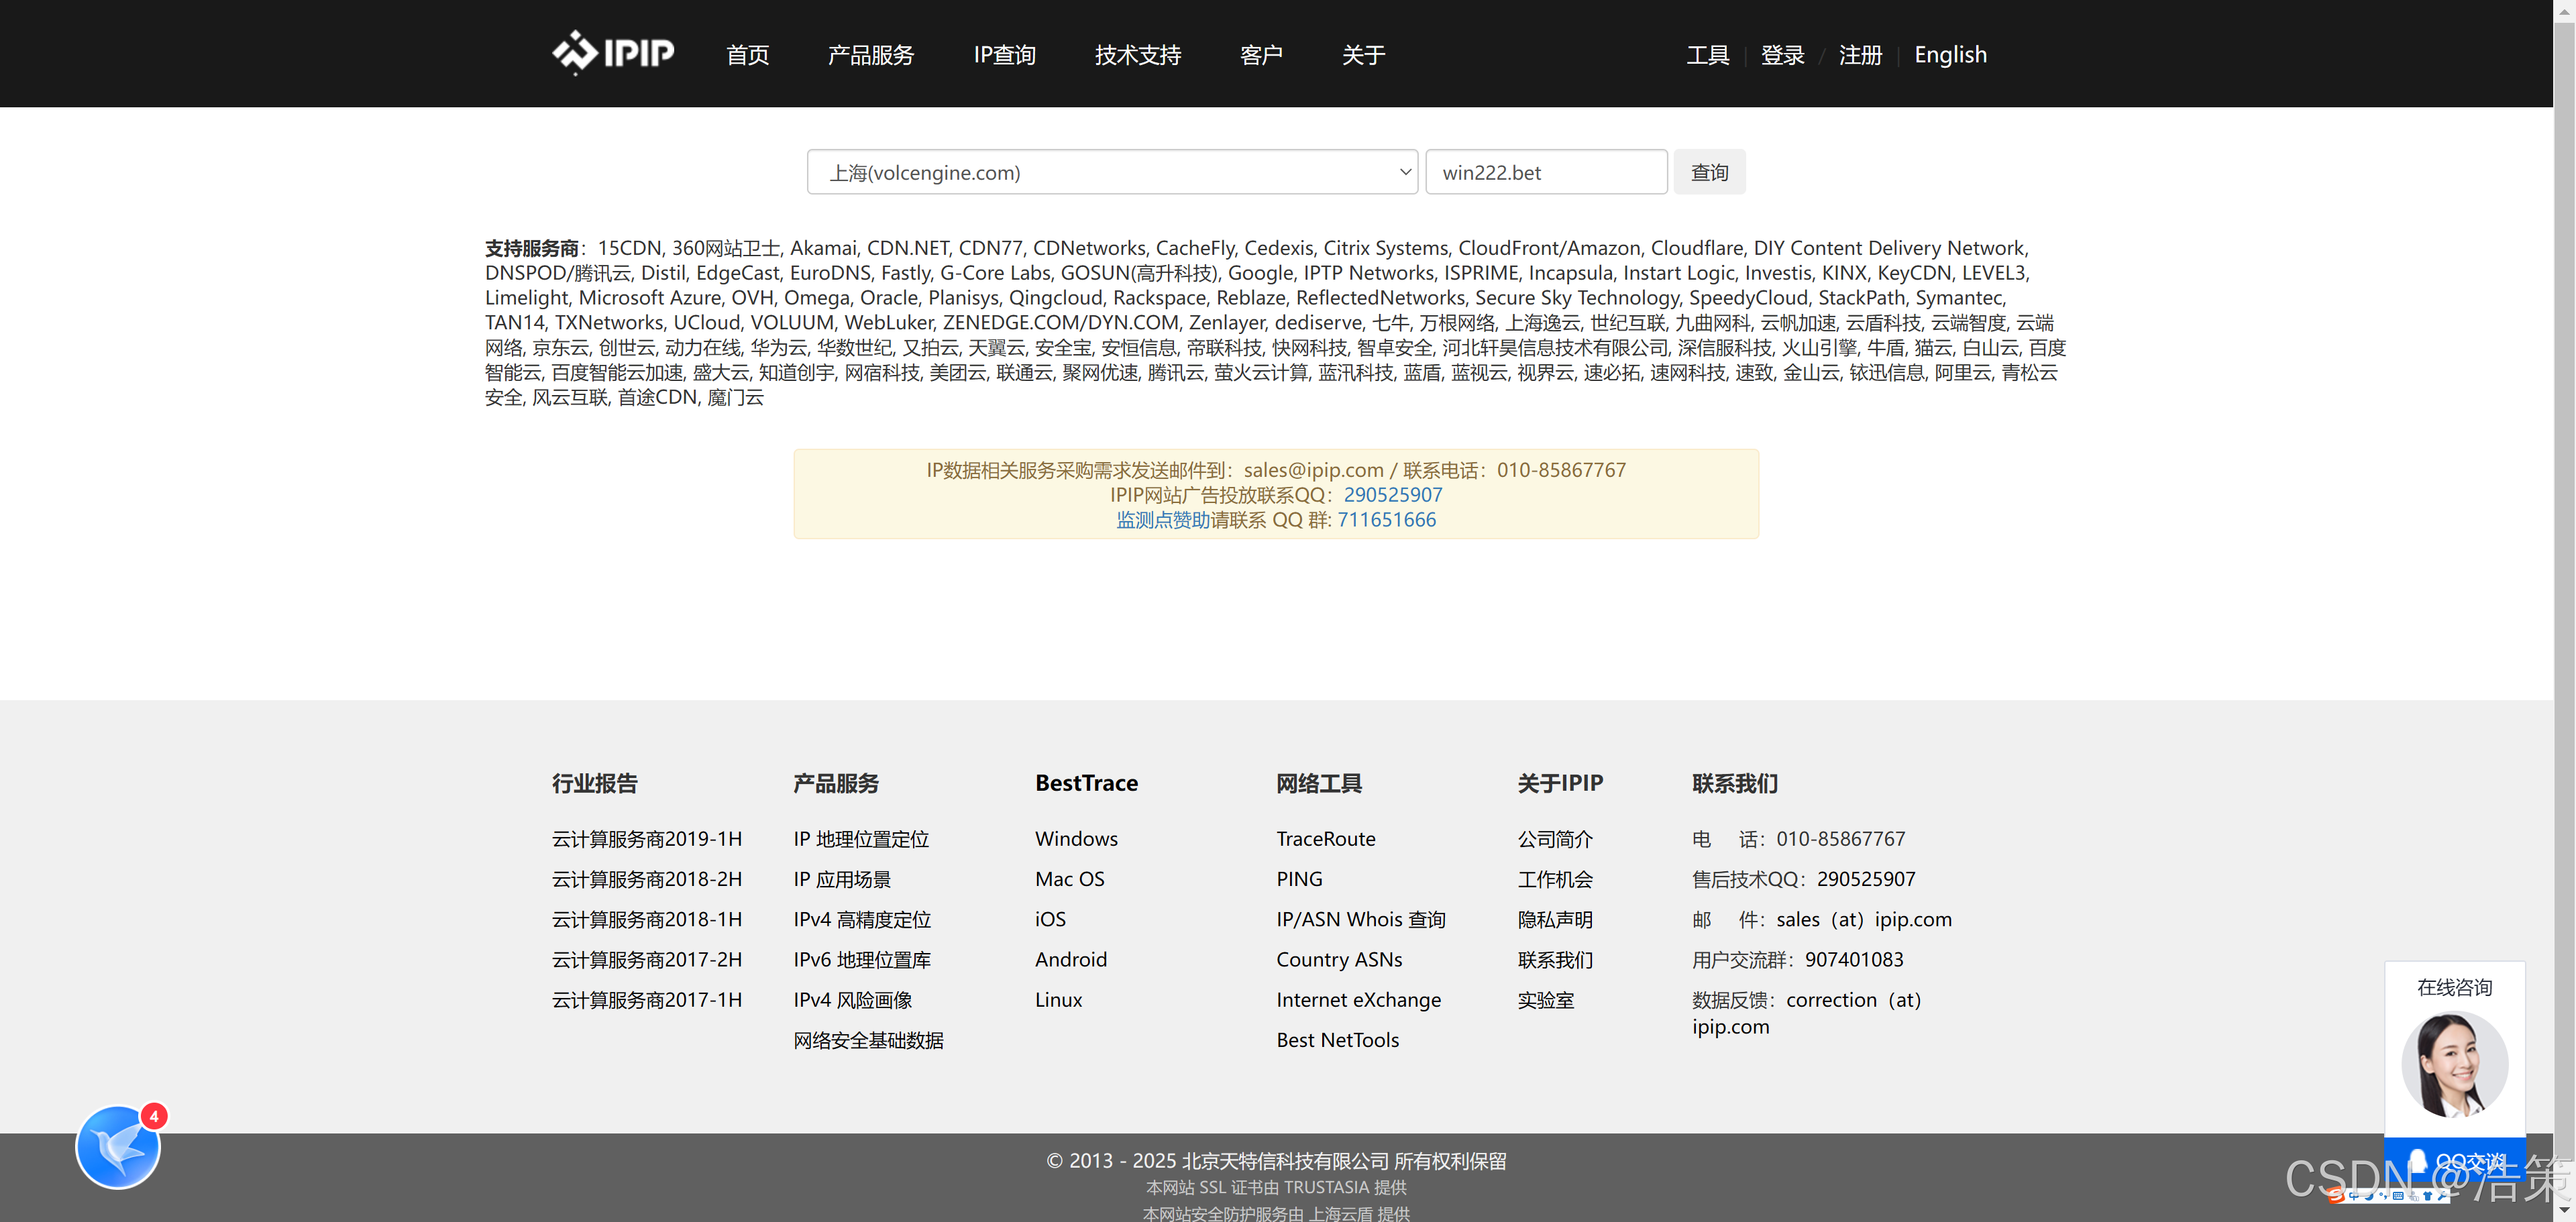Open Best NetTools link

click(x=1337, y=1040)
